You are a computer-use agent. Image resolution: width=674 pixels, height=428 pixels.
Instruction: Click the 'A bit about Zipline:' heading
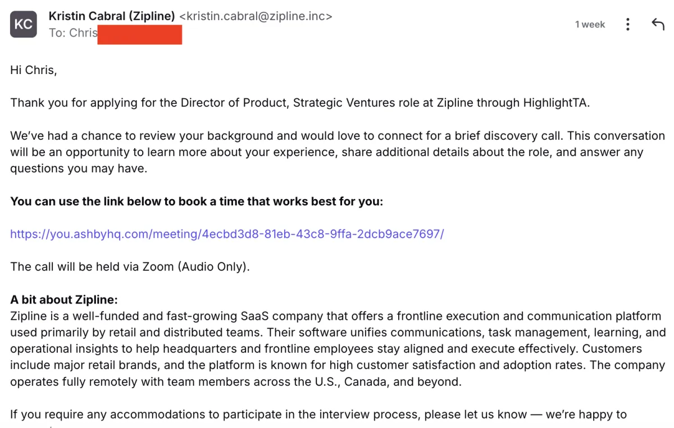coord(64,300)
